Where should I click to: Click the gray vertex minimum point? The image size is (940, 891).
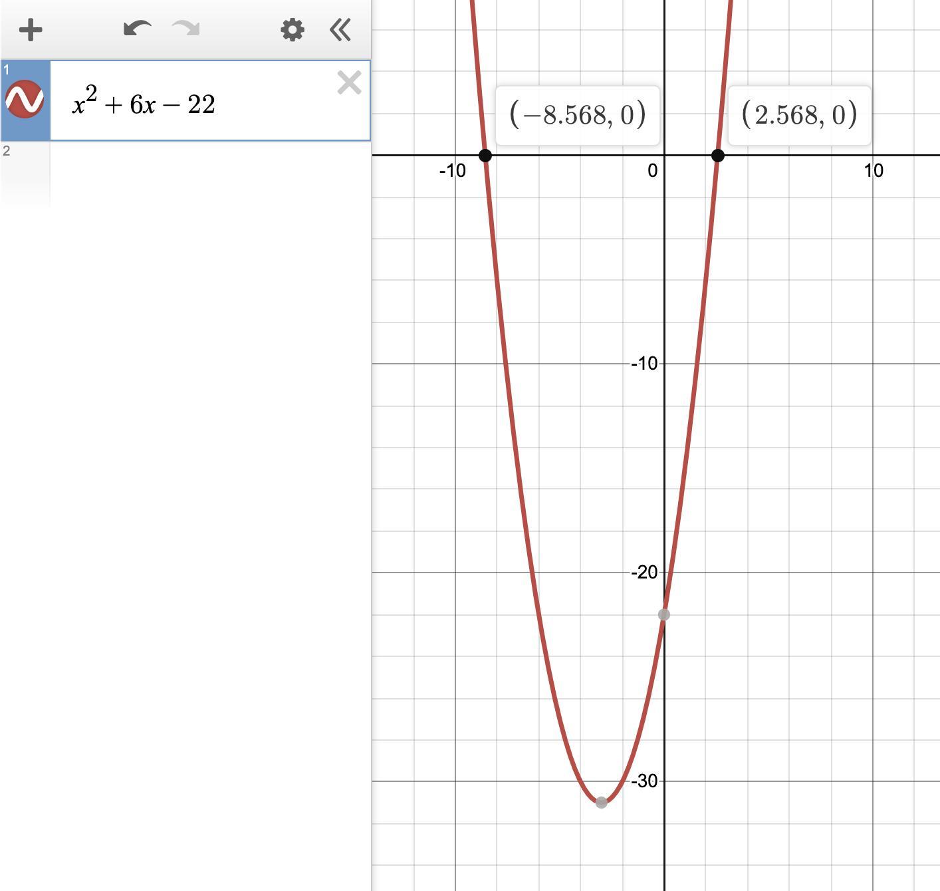[x=601, y=803]
